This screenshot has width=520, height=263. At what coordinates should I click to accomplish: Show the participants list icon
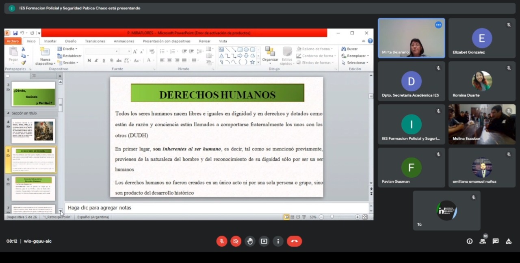click(483, 241)
